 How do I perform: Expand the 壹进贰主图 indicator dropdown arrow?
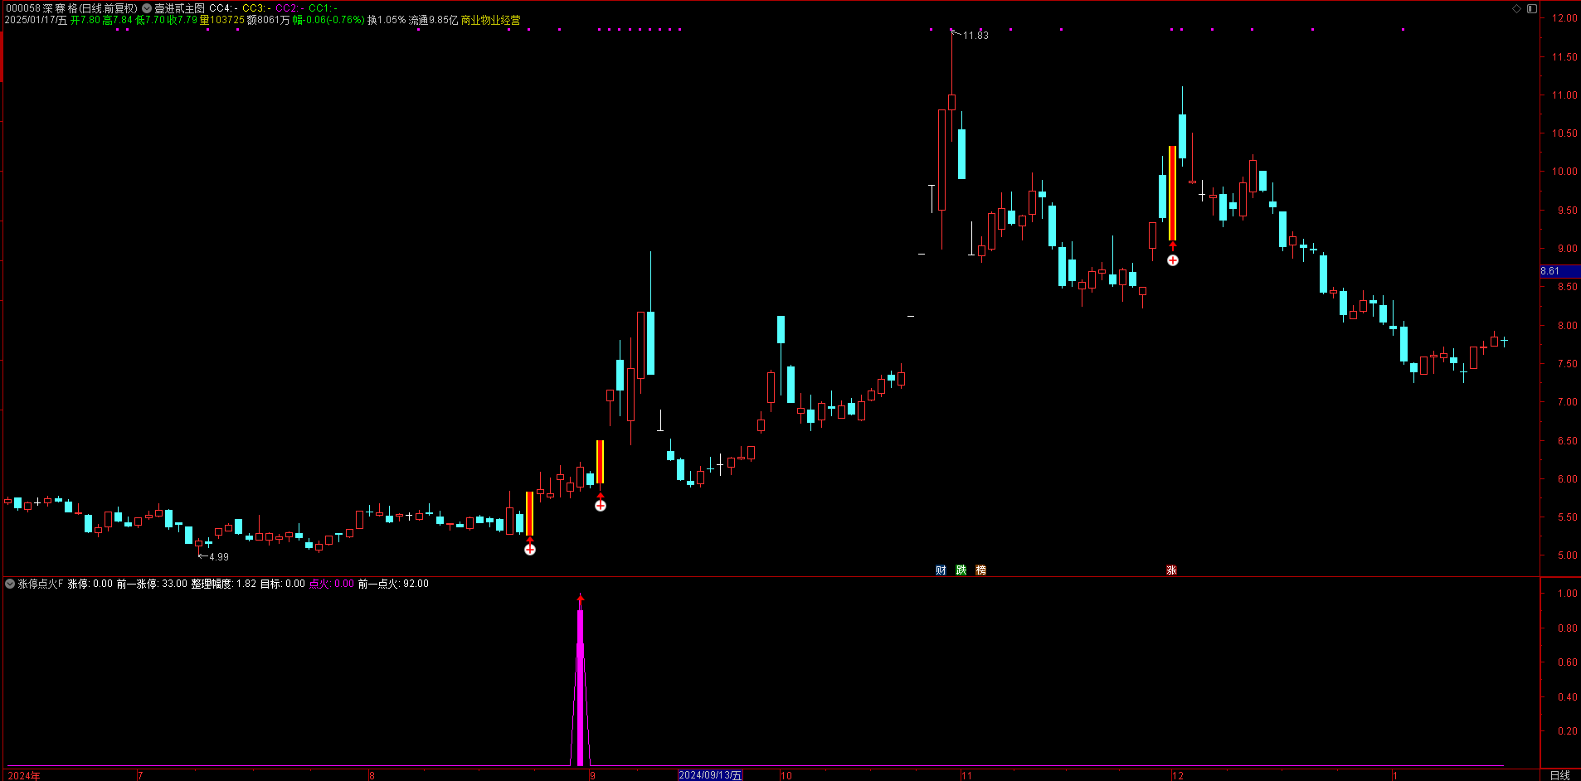(x=147, y=8)
